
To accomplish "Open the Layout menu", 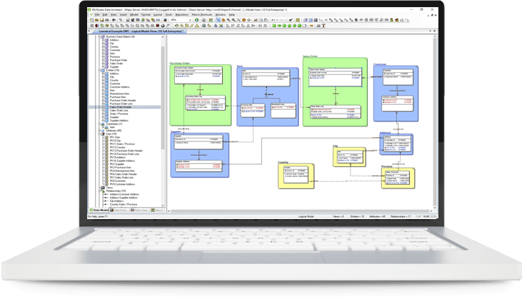I will click(x=158, y=15).
